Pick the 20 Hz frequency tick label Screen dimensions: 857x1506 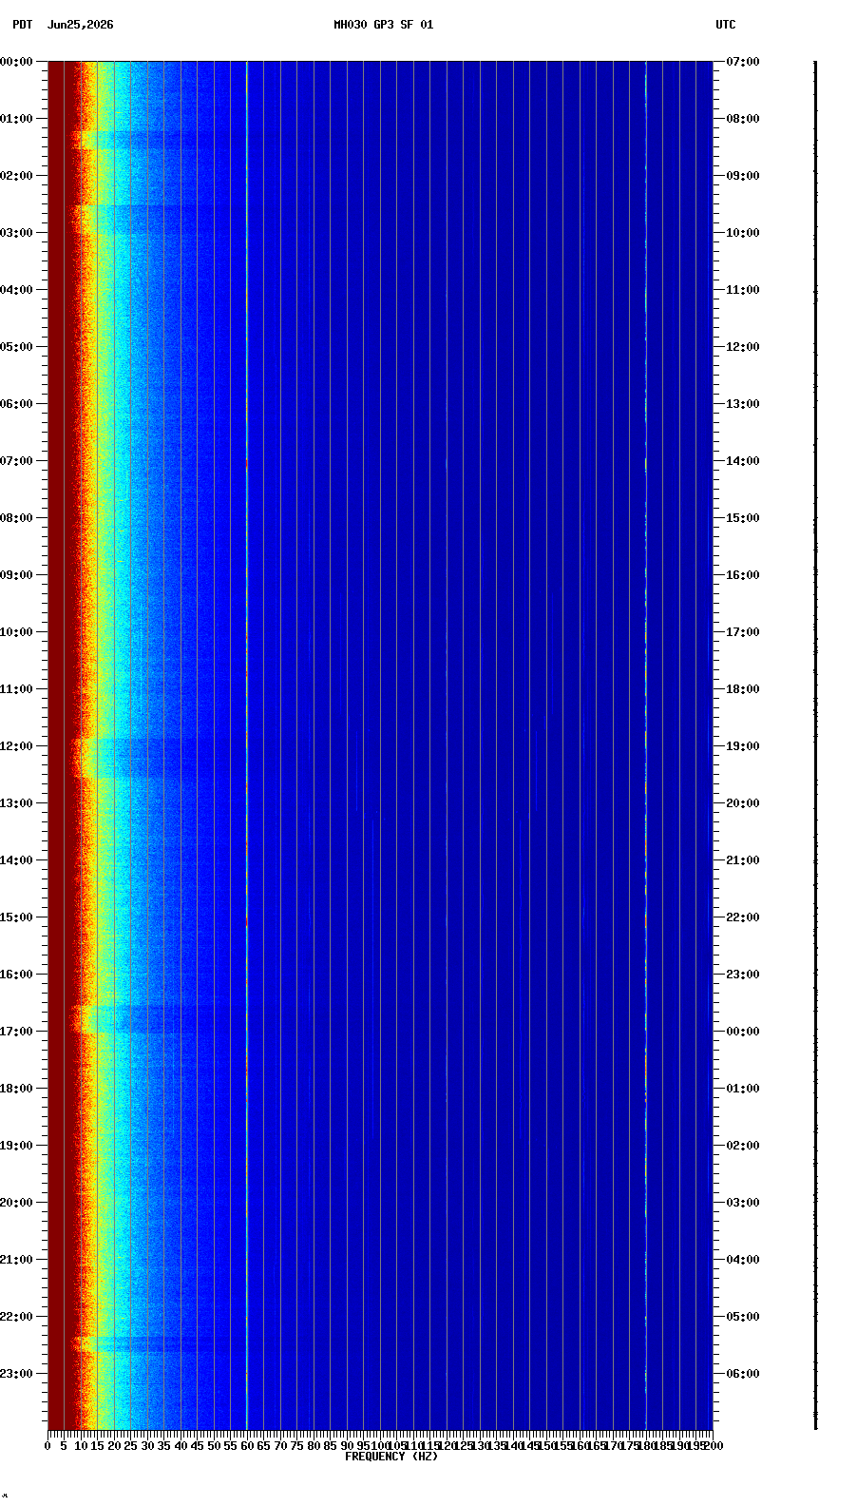pos(114,1446)
